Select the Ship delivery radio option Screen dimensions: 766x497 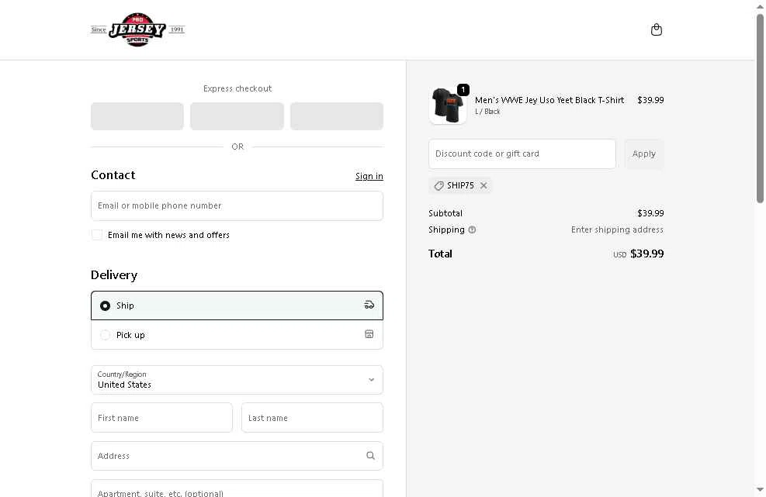coord(105,305)
